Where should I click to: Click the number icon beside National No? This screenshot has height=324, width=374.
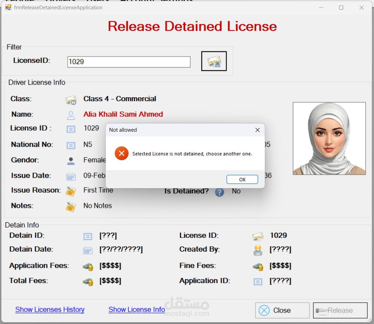71,145
